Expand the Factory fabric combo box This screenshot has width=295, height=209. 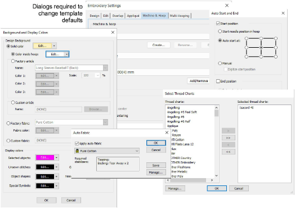105,122
